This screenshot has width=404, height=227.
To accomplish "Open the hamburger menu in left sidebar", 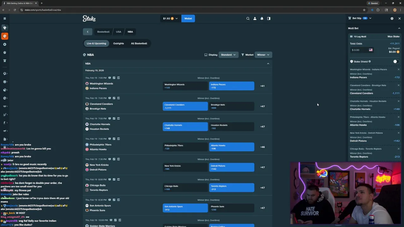I will (4, 19).
